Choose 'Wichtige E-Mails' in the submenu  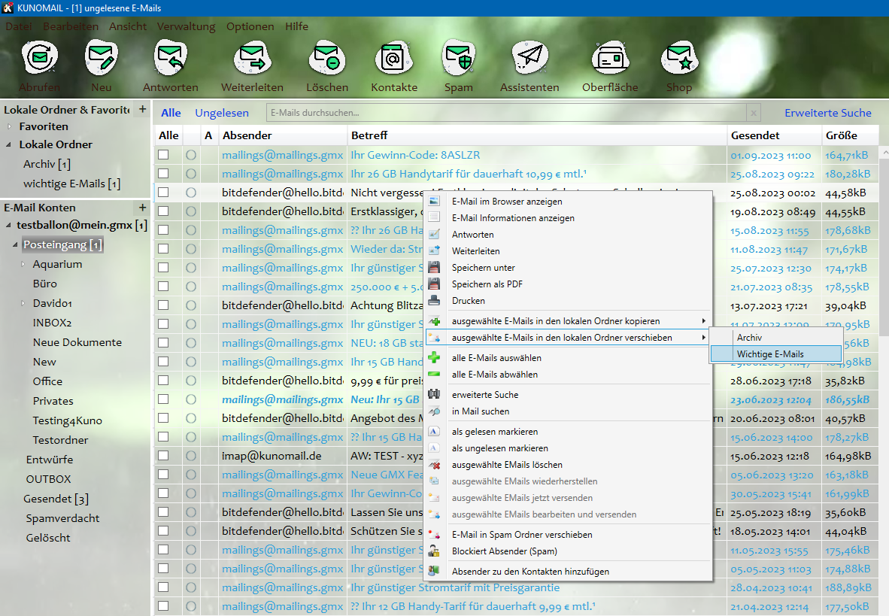coord(775,354)
